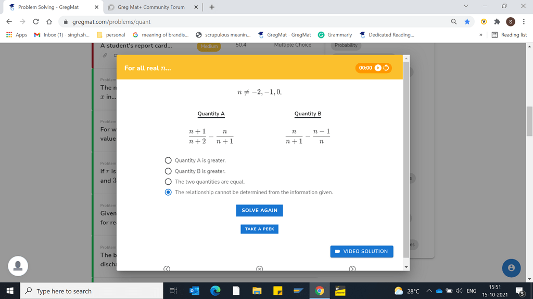Switch to Greg Mat+ Community Forum tab
This screenshot has width=533, height=299.
(x=151, y=7)
